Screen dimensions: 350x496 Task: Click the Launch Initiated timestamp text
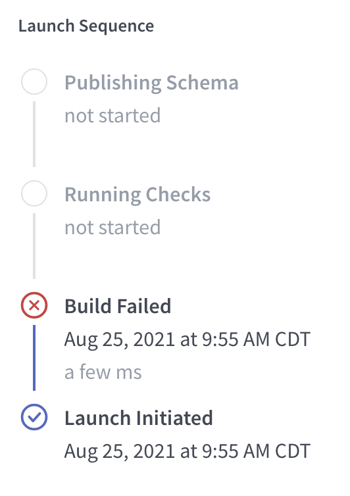(187, 452)
